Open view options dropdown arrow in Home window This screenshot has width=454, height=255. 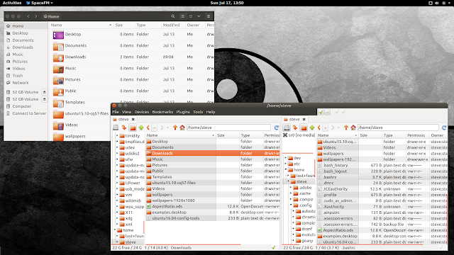tap(199, 16)
